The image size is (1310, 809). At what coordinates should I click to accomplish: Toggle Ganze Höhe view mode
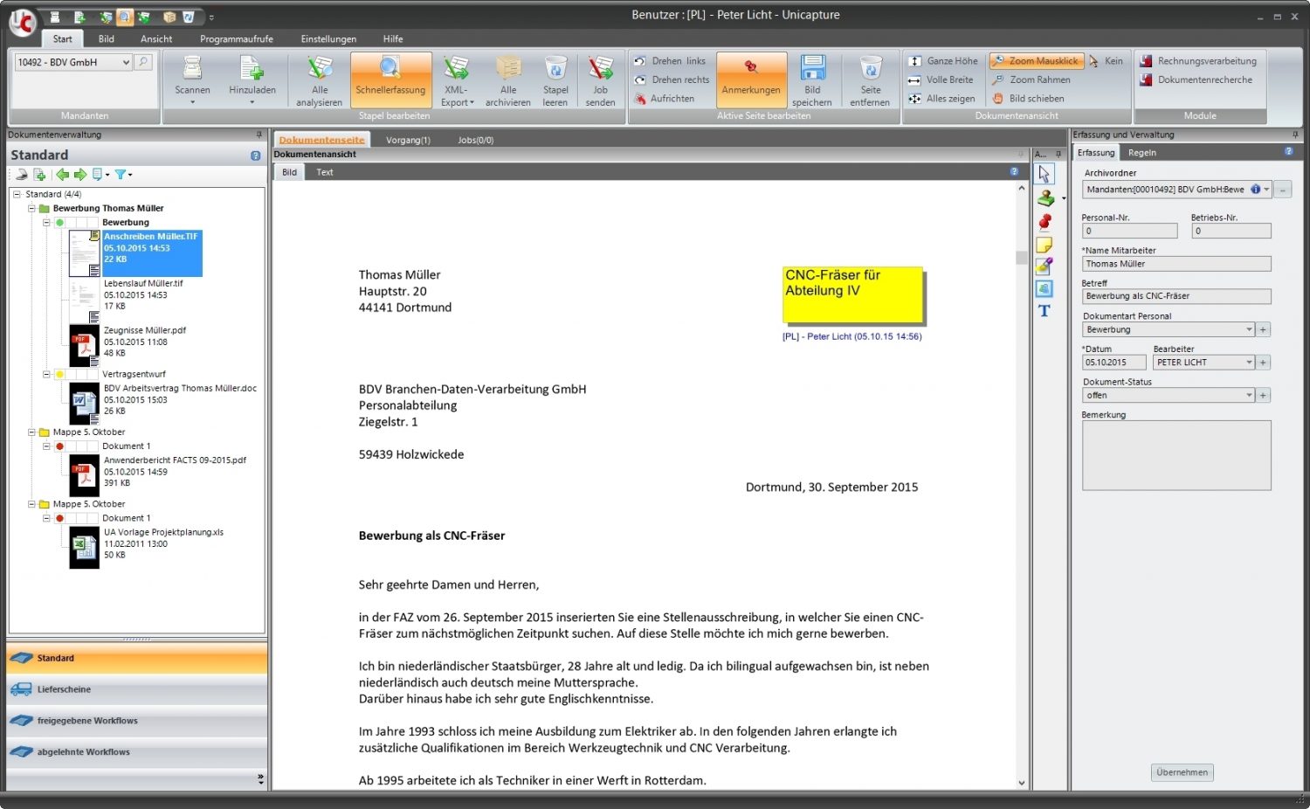click(943, 60)
